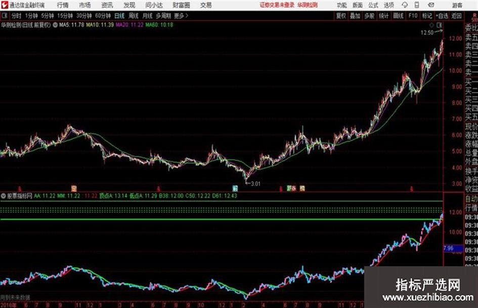Viewport: 478px width, 308px height.
Task: Open the mail message icon
Action: 431,5
